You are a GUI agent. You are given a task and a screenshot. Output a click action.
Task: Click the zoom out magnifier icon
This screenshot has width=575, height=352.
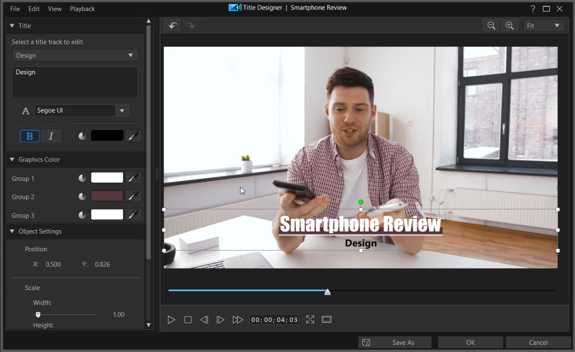tap(491, 26)
